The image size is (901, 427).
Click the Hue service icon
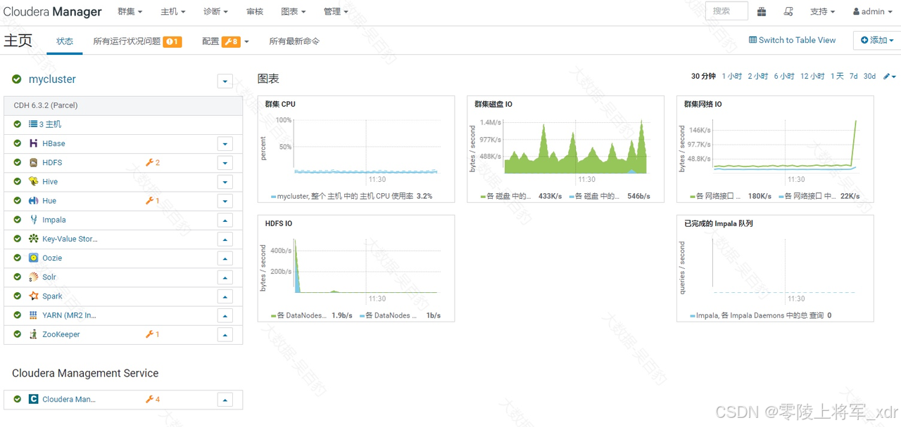33,200
